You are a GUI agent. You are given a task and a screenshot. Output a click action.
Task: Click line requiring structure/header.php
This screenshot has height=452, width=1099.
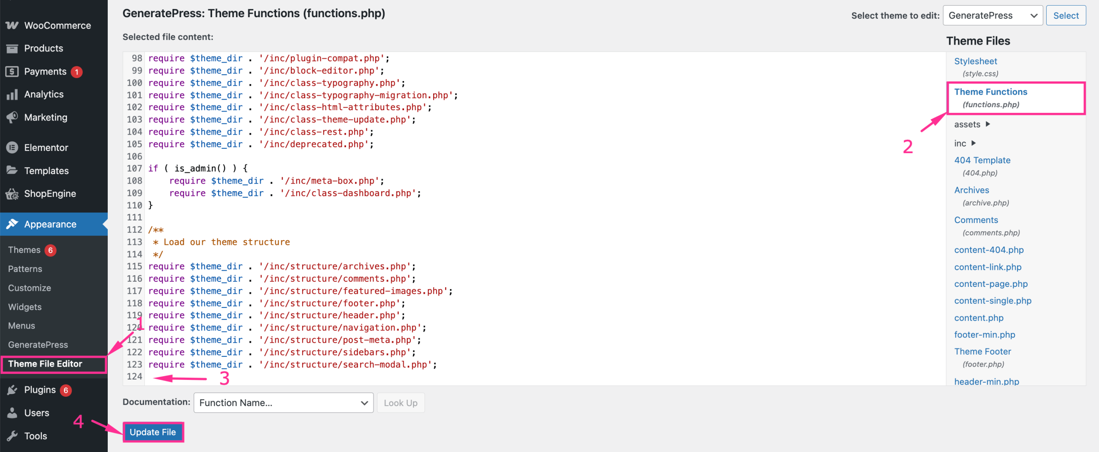277,315
